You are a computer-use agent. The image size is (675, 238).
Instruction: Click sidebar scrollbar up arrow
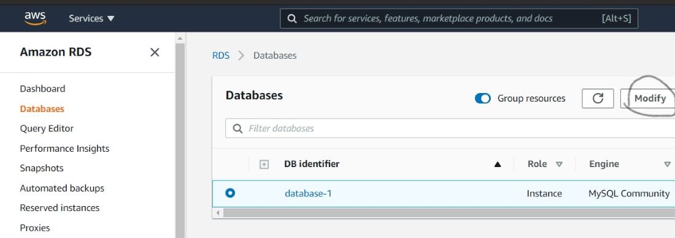pyautogui.click(x=180, y=39)
